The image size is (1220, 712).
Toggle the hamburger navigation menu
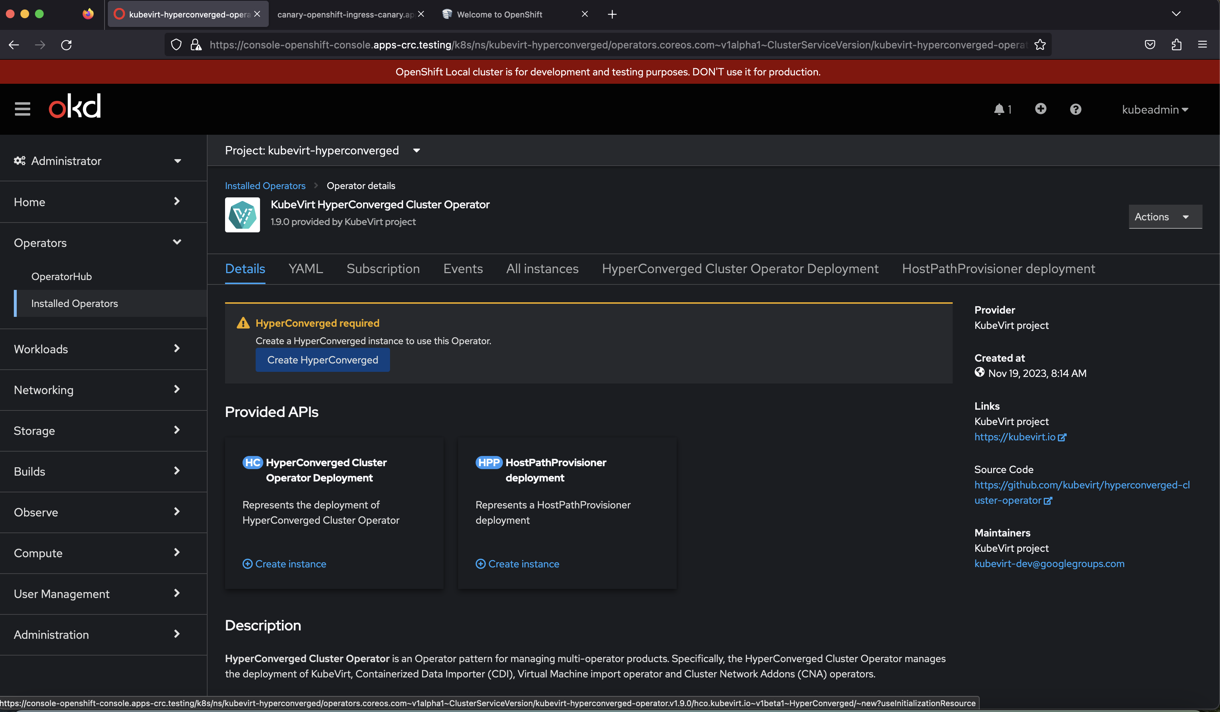pyautogui.click(x=22, y=109)
